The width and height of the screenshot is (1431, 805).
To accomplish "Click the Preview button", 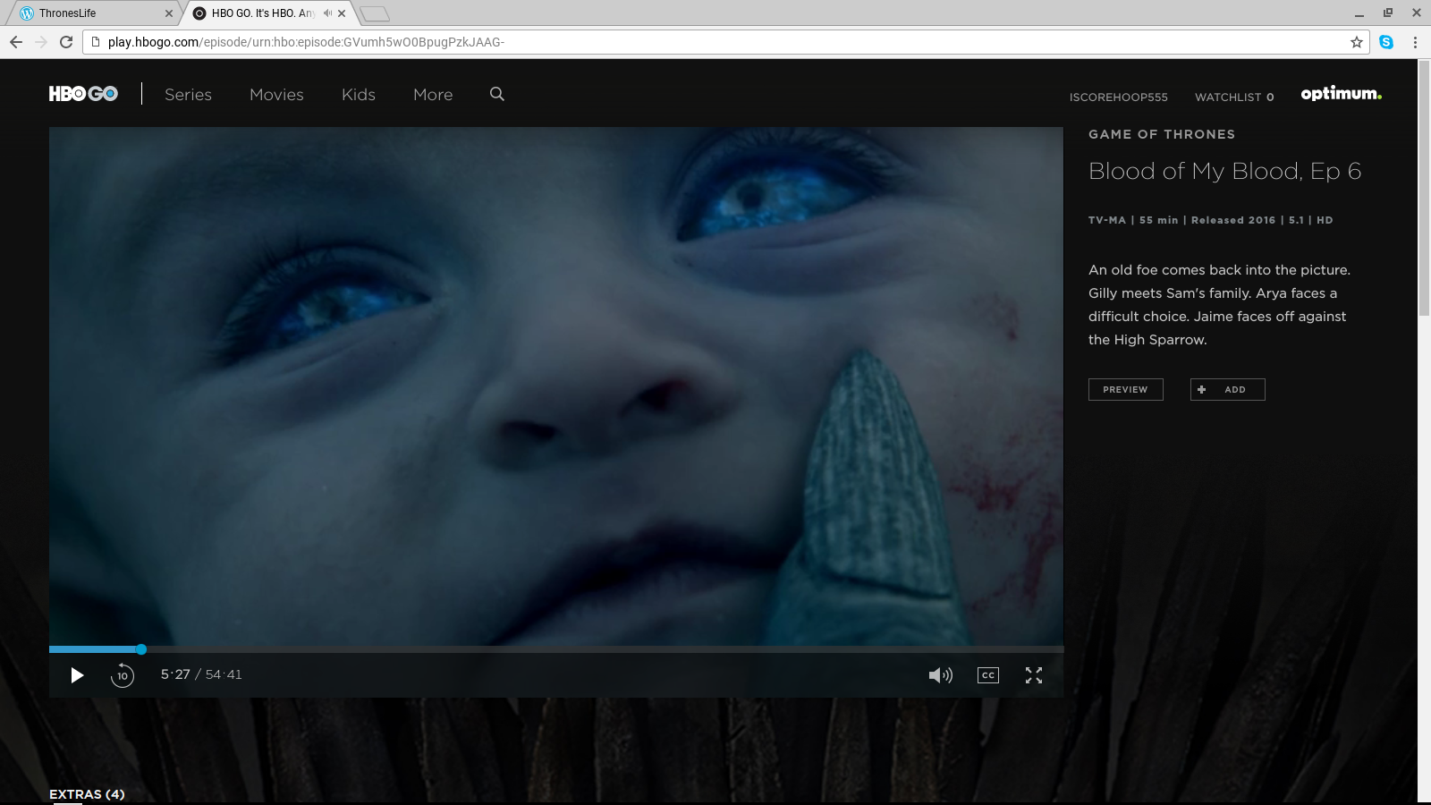I will click(1125, 389).
